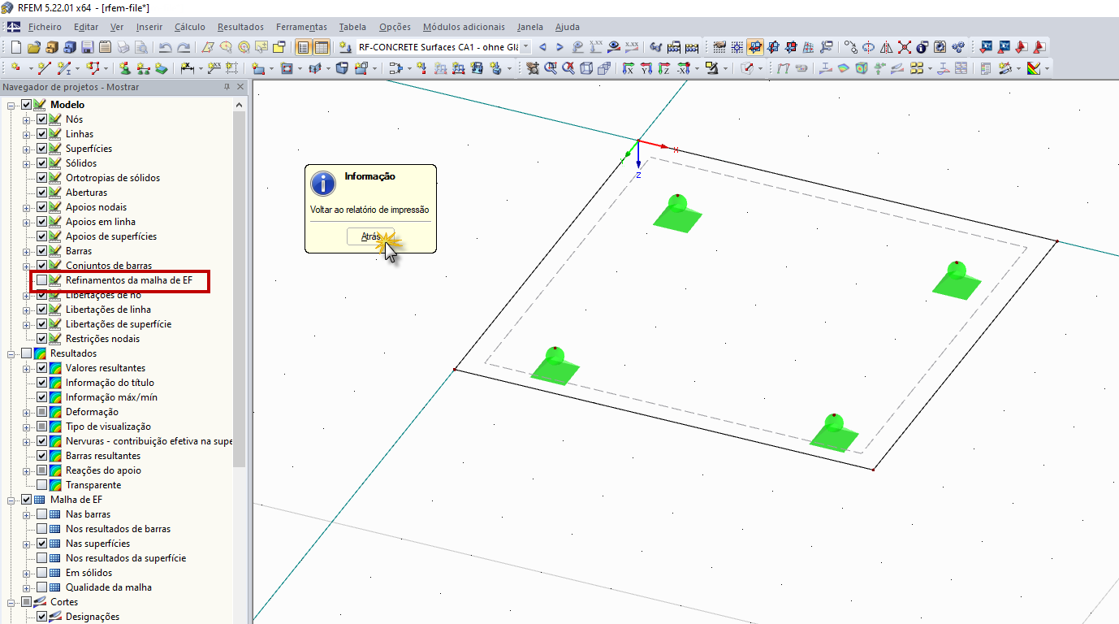Open the Ficheiro menu
The height and width of the screenshot is (624, 1119).
[x=45, y=27]
